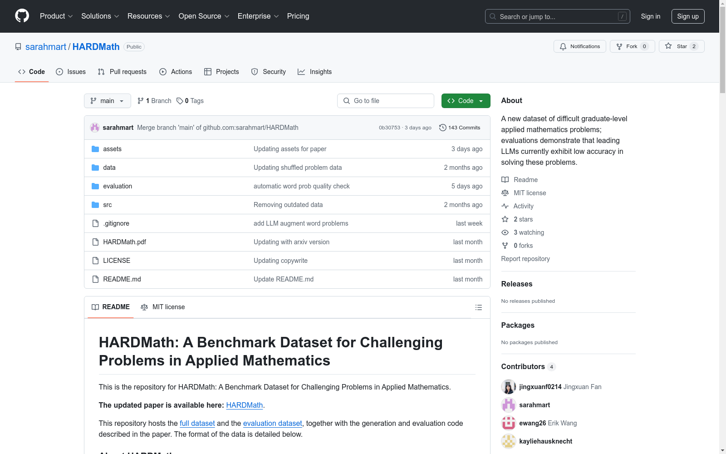
Task: Open the main branch selector dropdown
Action: point(108,101)
